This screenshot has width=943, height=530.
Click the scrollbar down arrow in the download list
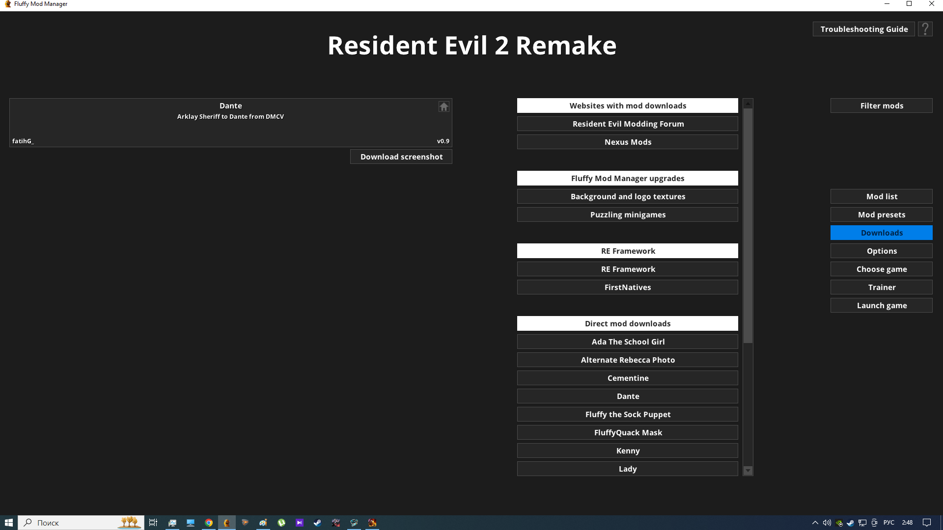[x=748, y=471]
